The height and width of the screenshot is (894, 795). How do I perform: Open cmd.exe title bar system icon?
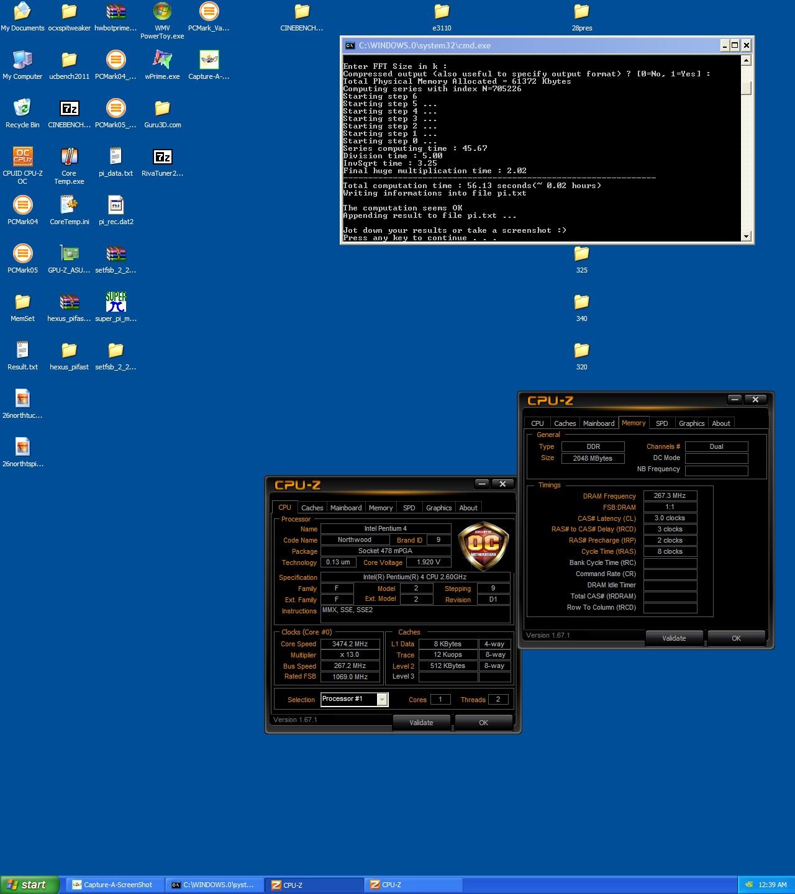pyautogui.click(x=350, y=45)
